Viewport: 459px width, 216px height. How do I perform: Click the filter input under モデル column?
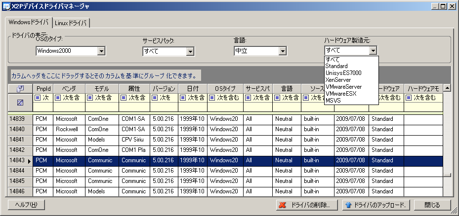[102, 107]
